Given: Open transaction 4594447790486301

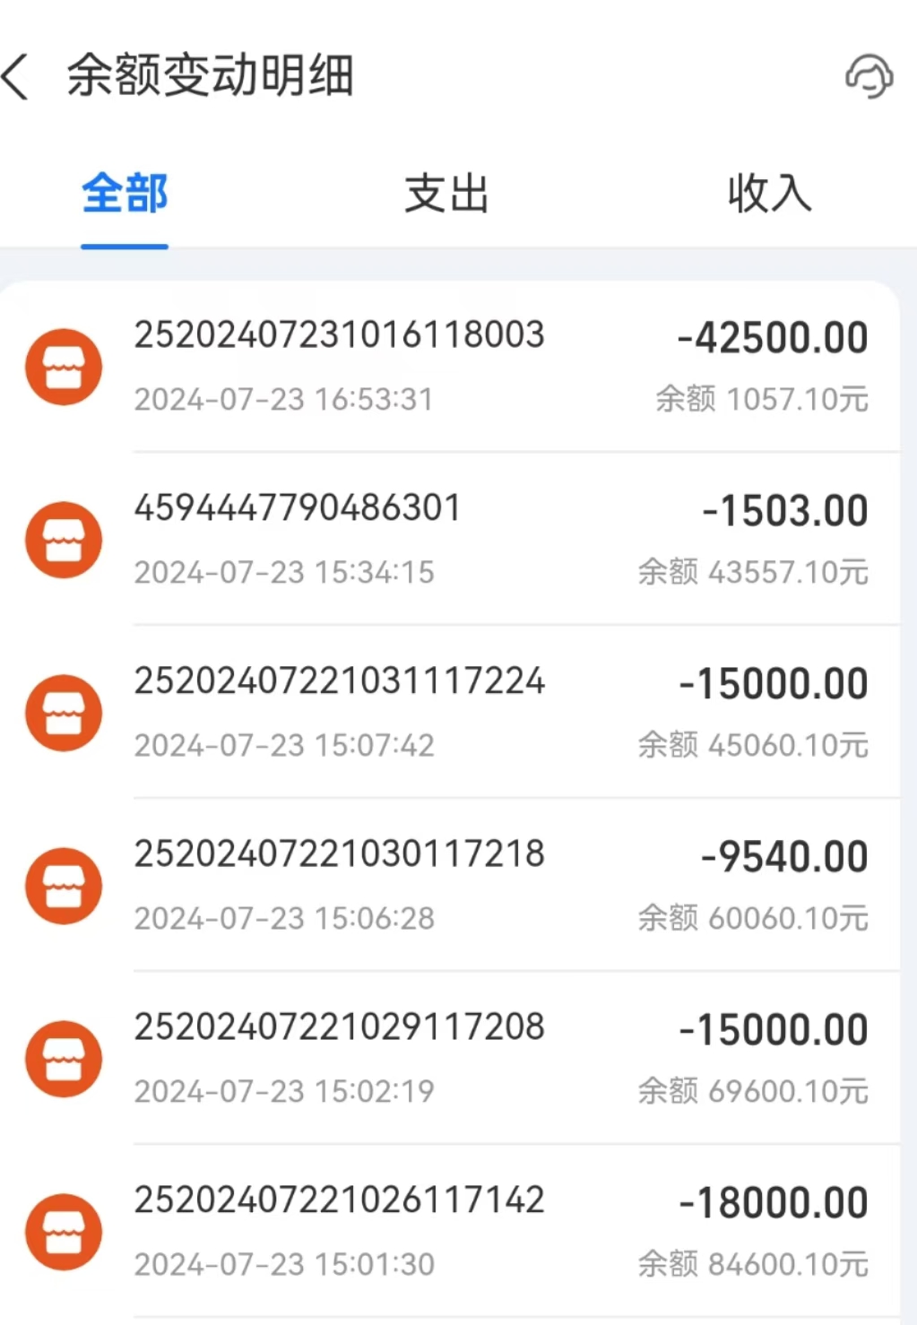Looking at the screenshot, I should click(297, 508).
